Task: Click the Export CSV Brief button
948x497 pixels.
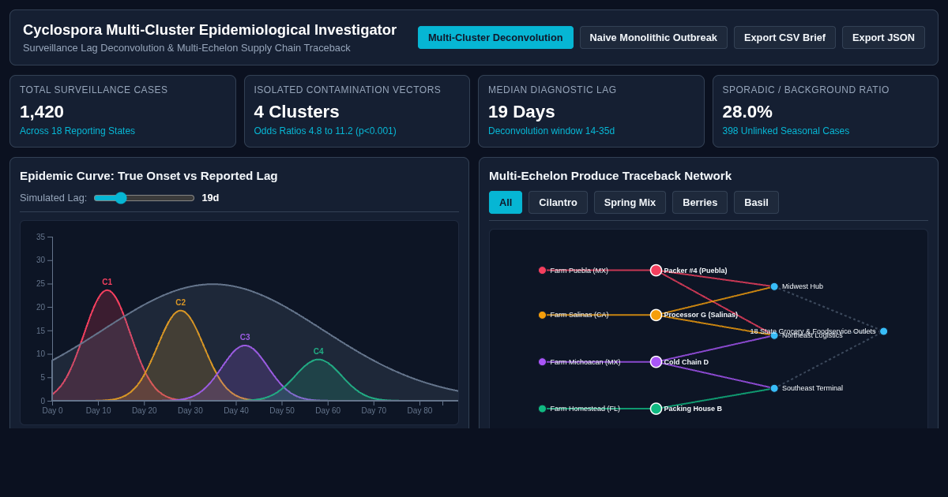Action: point(784,37)
